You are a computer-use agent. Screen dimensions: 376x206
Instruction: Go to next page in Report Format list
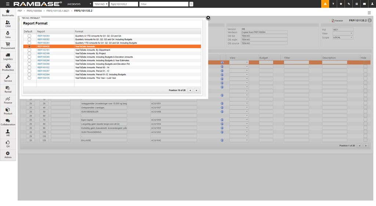(x=196, y=90)
